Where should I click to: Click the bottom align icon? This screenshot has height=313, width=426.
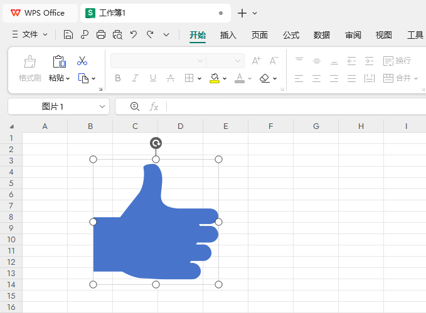pyautogui.click(x=334, y=61)
